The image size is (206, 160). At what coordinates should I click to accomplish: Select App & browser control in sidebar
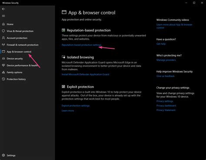coord(19,52)
